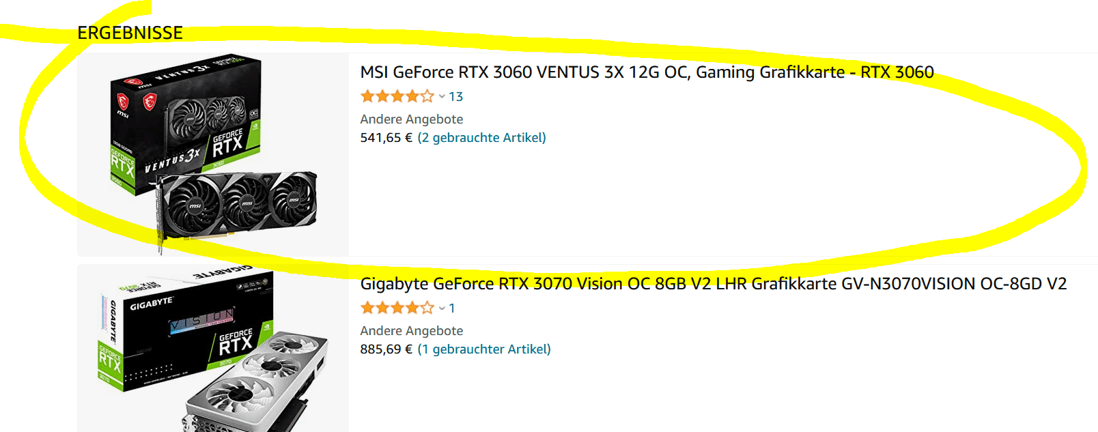Image resolution: width=1098 pixels, height=432 pixels.
Task: Click the MSI listing's star rating
Action: pos(397,96)
